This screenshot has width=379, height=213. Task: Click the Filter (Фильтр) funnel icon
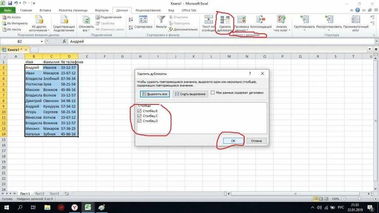[161, 20]
